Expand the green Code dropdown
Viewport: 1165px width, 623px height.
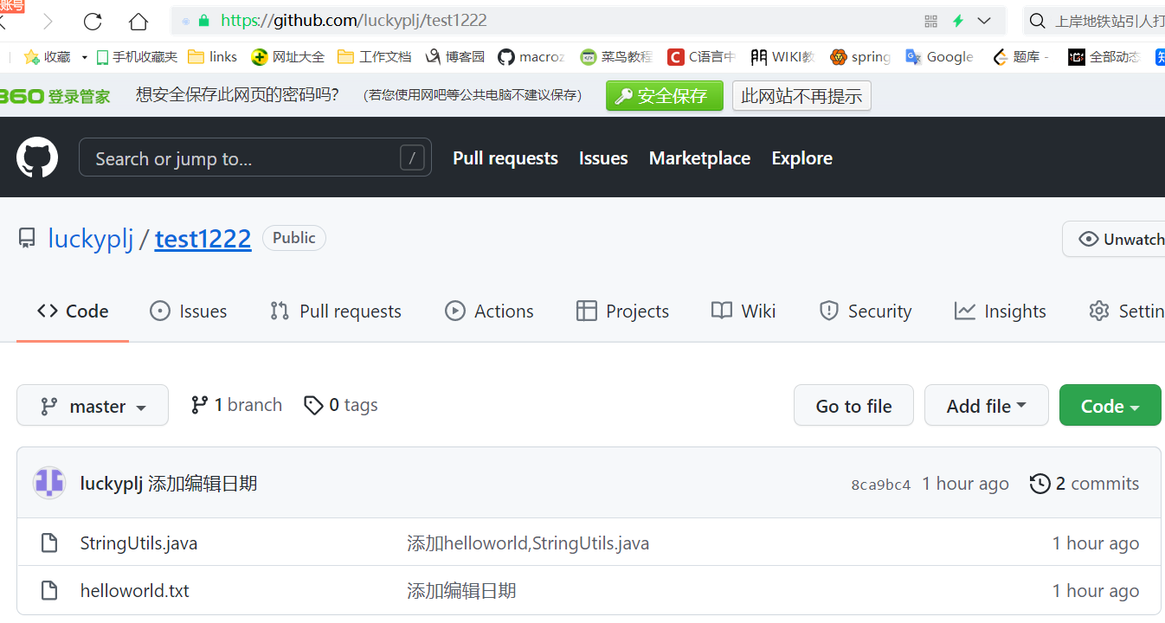[1110, 405]
